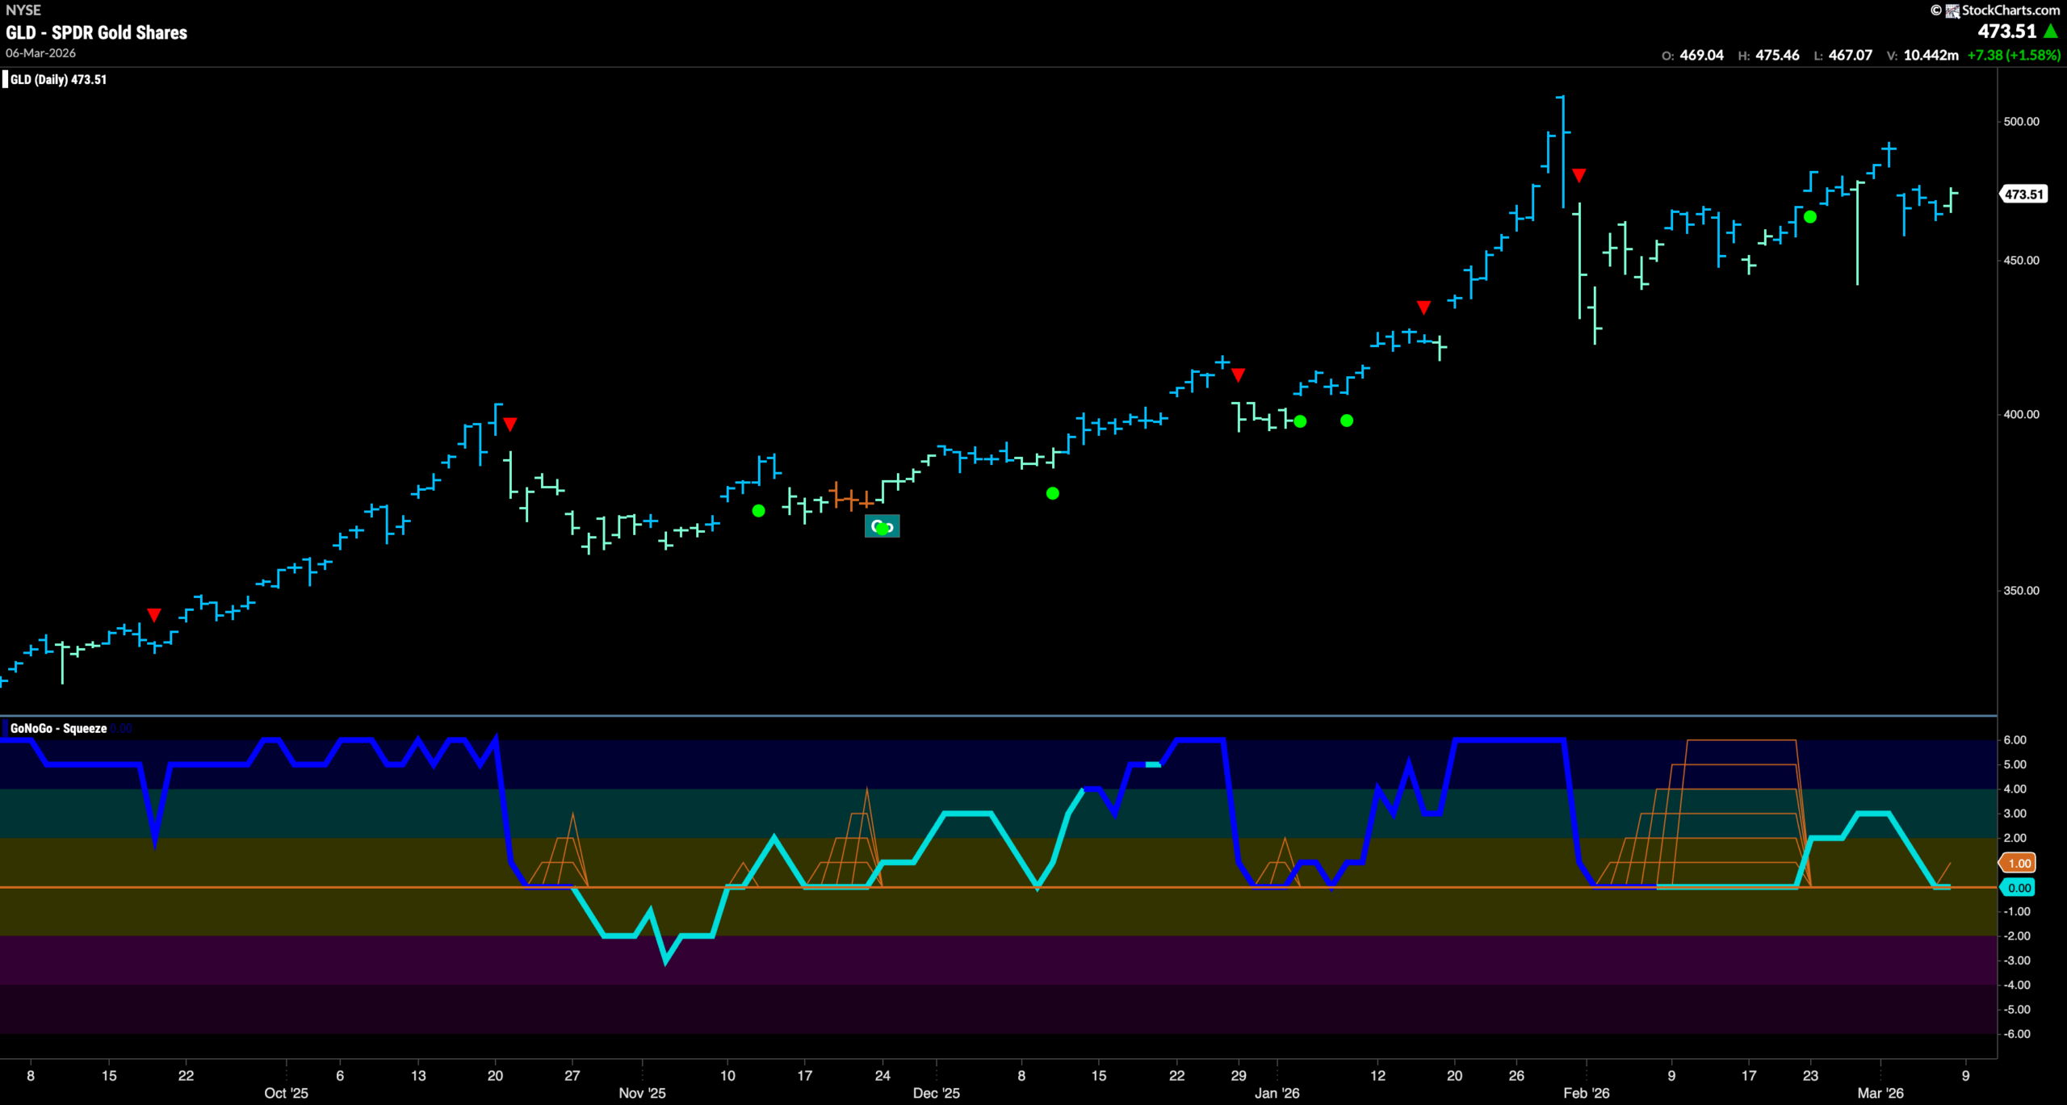Screen dimensions: 2067x1105
Task: Click the red triangle marker near Oct 21
Action: tap(510, 424)
